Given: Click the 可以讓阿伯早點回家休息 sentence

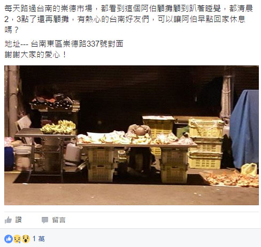Looking at the screenshot, I should pos(202,19).
